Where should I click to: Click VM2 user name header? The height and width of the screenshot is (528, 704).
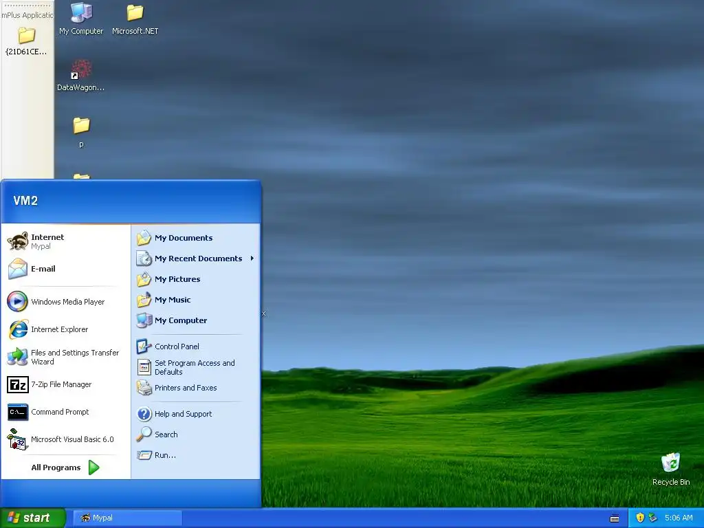[x=25, y=201]
